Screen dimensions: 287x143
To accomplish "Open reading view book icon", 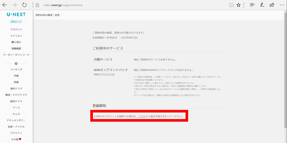I will pos(232,5).
